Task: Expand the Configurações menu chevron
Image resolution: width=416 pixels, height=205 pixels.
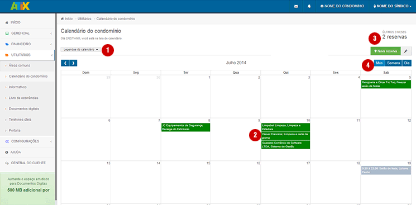Action: coord(51,141)
